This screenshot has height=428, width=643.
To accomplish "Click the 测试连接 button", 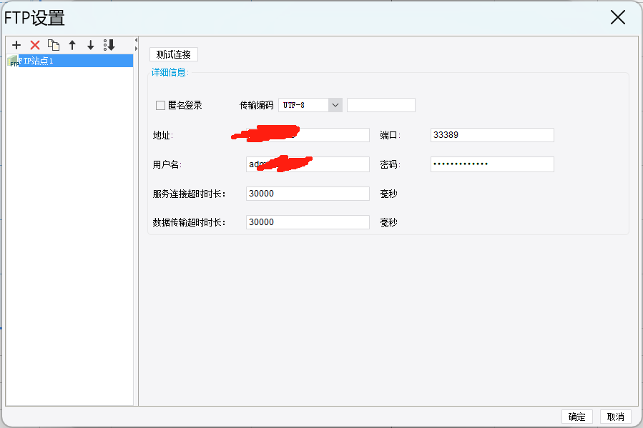I will [x=174, y=54].
